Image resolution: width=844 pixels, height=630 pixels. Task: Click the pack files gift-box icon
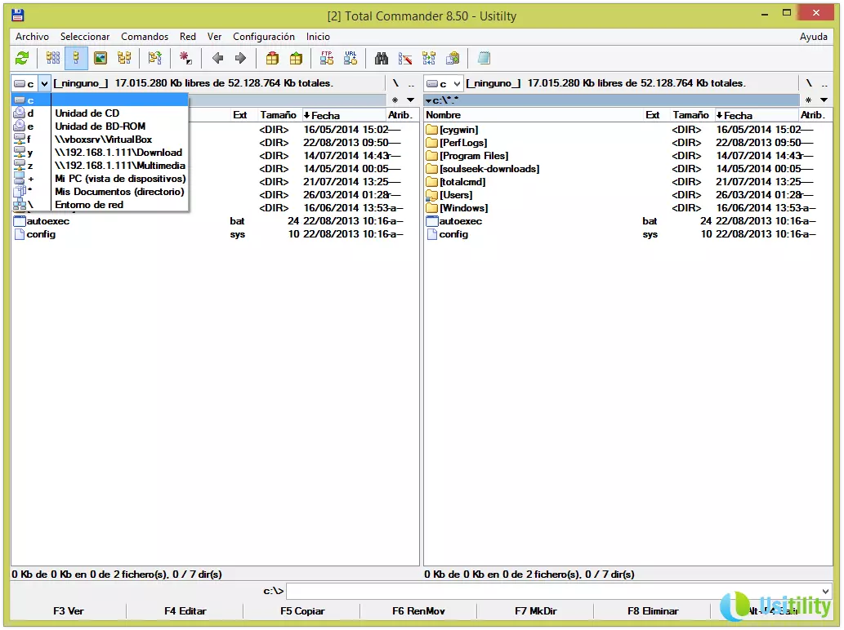pyautogui.click(x=272, y=58)
